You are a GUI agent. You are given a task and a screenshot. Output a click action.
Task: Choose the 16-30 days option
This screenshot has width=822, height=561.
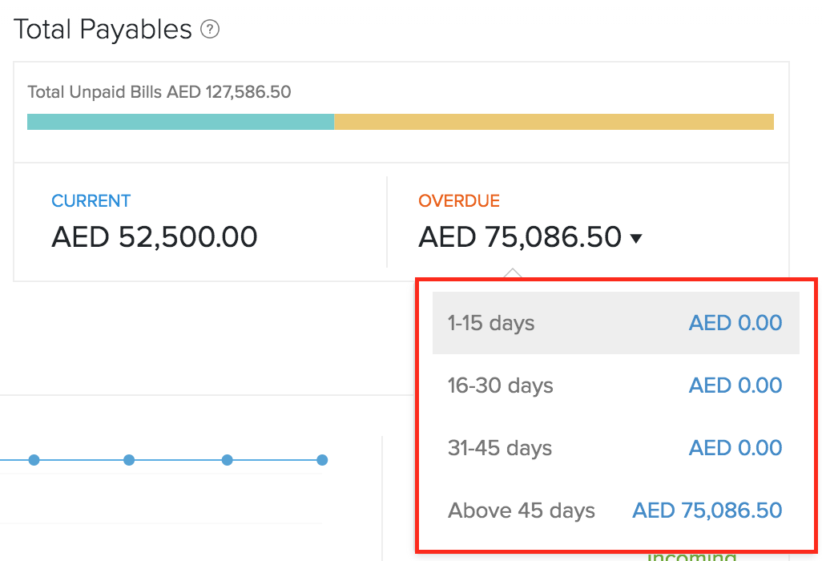pyautogui.click(x=500, y=385)
